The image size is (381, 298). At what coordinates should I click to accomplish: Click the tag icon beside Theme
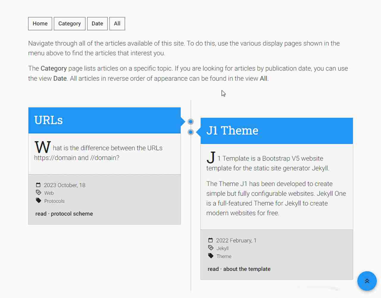pos(211,256)
